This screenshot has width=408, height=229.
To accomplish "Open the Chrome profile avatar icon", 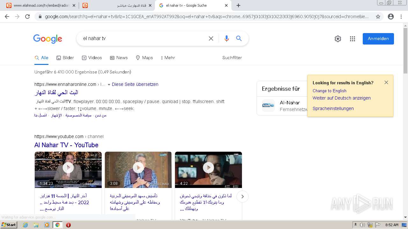I will [x=391, y=17].
